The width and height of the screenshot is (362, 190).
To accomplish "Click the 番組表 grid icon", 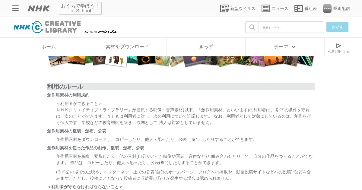I will click(299, 8).
